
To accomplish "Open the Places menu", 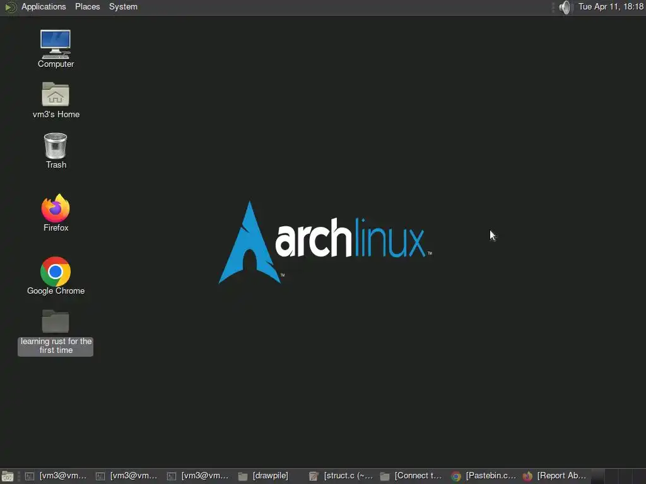I will coord(87,7).
